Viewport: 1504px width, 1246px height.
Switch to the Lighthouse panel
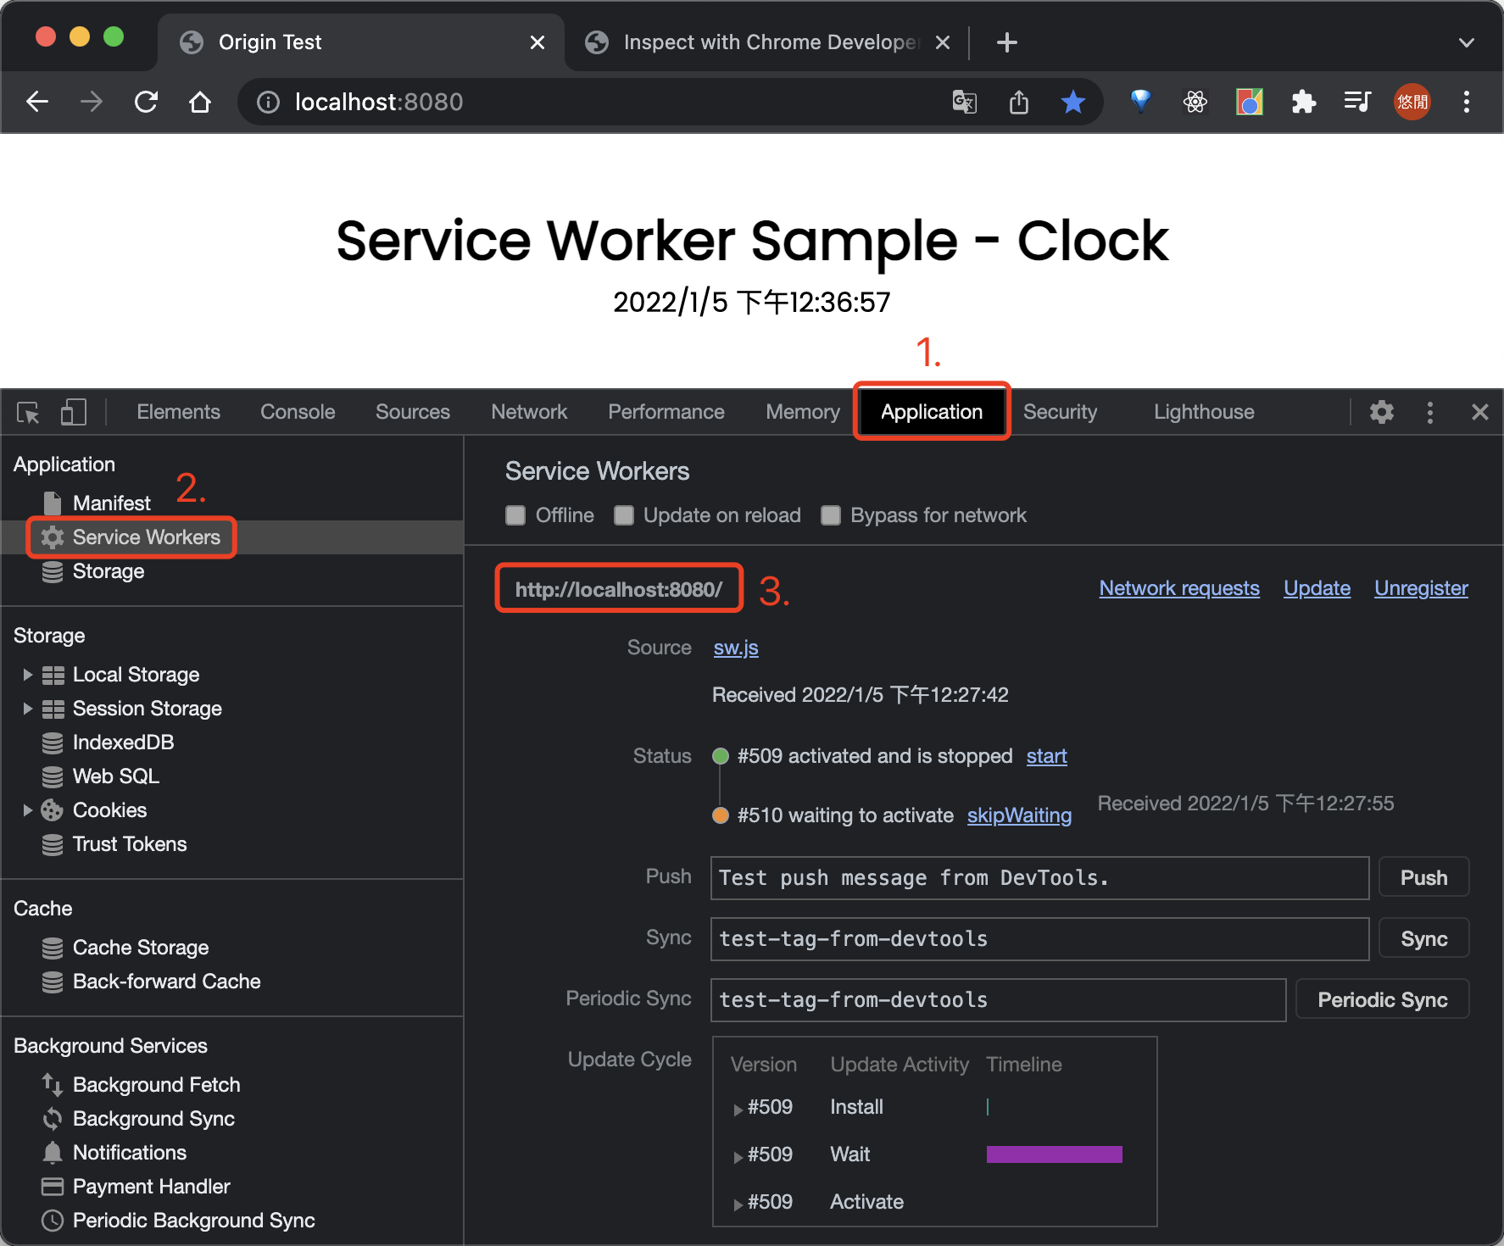[1203, 412]
